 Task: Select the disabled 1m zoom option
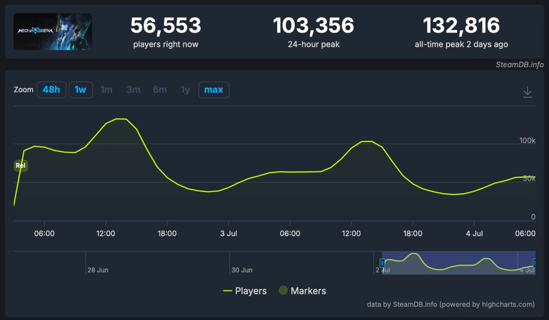click(x=106, y=90)
